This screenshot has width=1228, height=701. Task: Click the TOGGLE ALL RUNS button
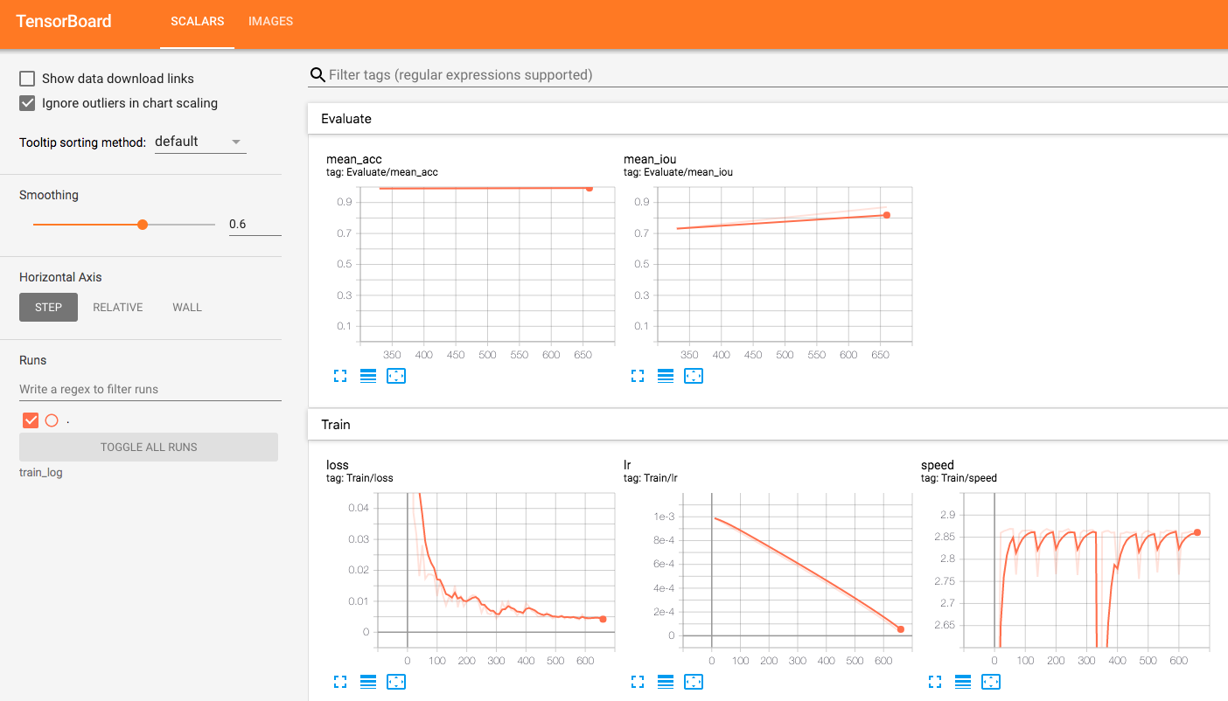[149, 447]
